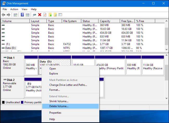Click volume list scrollbar down arrow
Viewport: 169px width, 123px height.
166,49
